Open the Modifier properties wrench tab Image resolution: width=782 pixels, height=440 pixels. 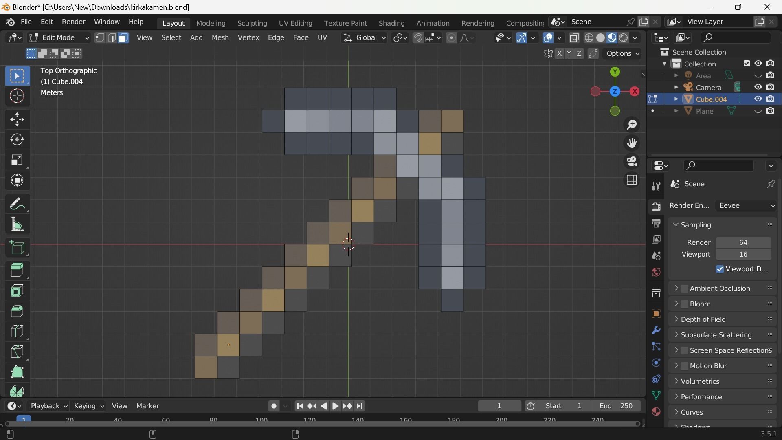(x=656, y=330)
